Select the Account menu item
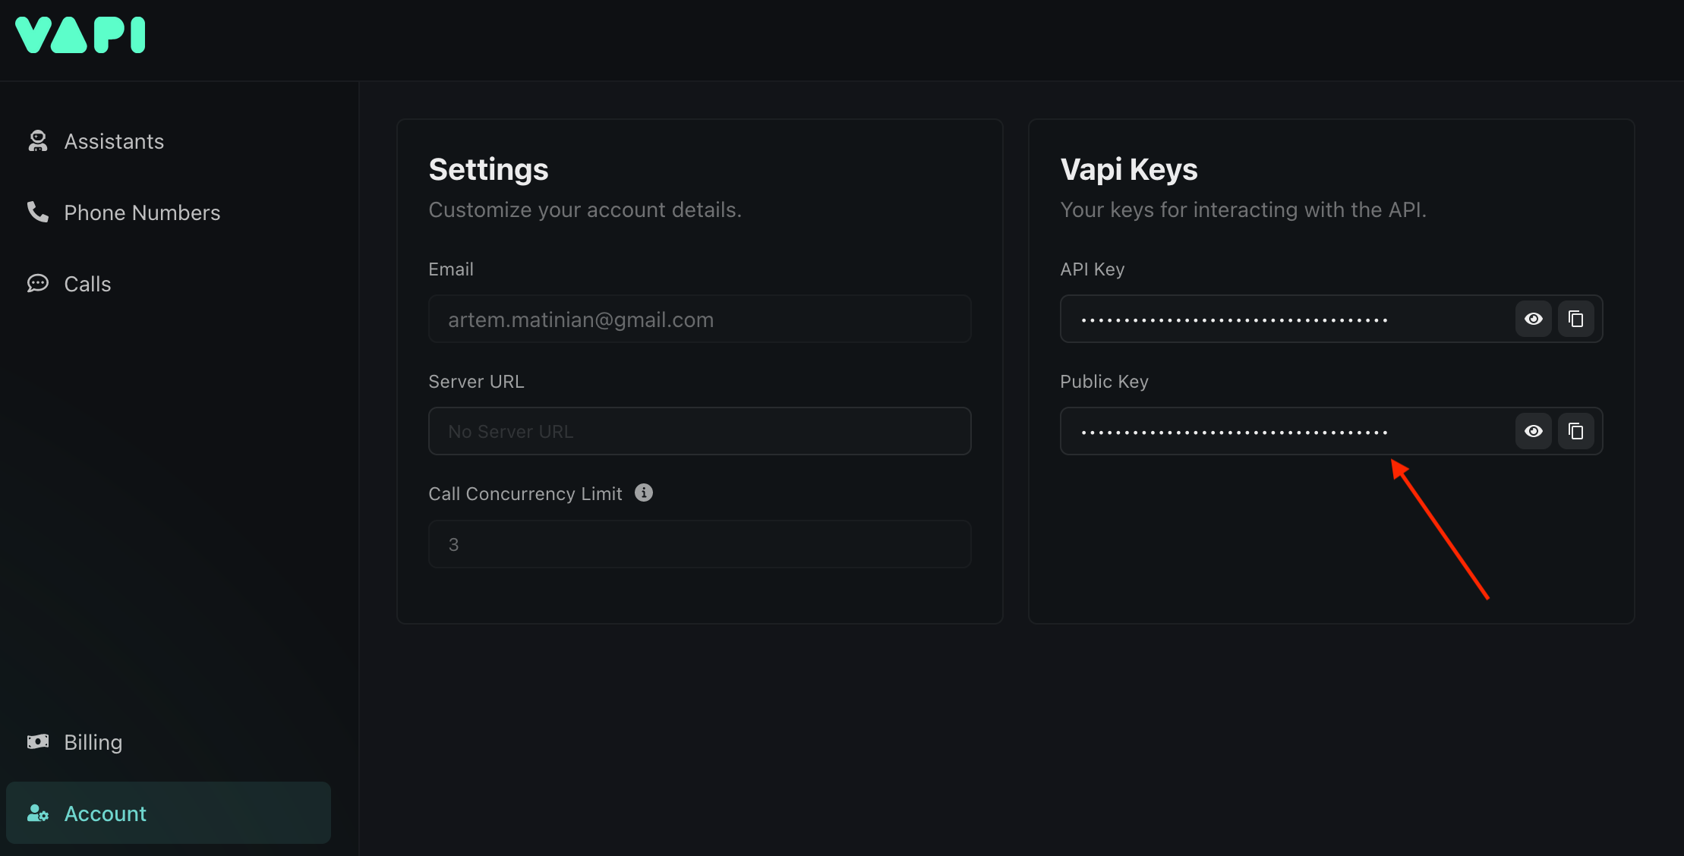Screen dimensions: 1684x856 [x=105, y=814]
